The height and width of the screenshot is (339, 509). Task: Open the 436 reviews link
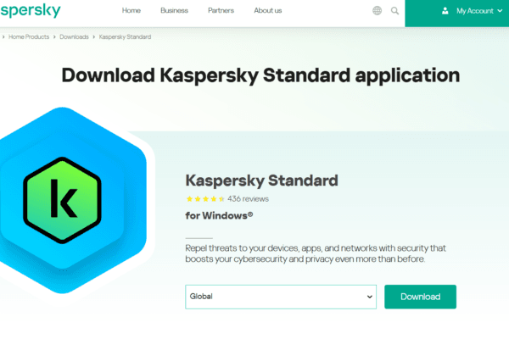(248, 199)
